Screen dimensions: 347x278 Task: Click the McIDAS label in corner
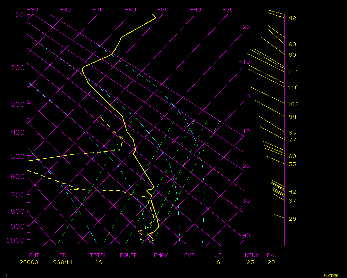click(x=331, y=276)
